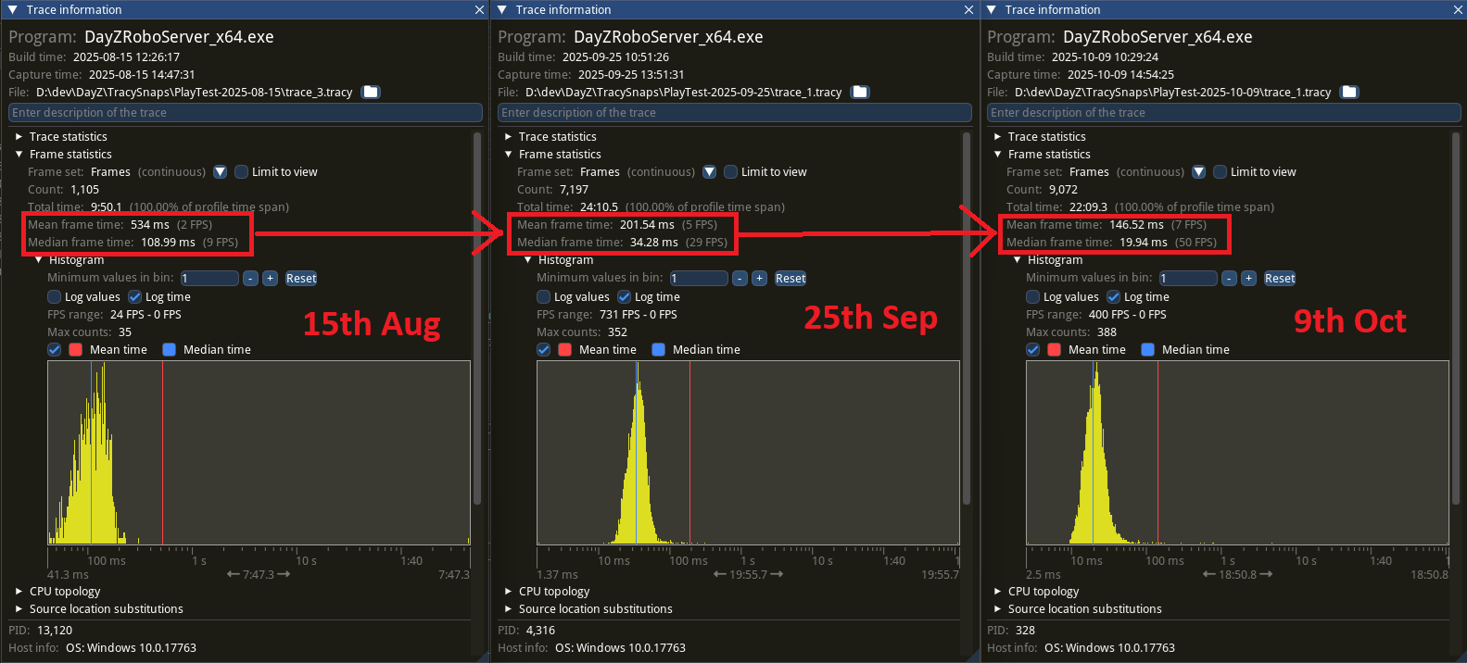
Task: Open folder for the 2025-08-15 trace file
Action: [x=371, y=92]
